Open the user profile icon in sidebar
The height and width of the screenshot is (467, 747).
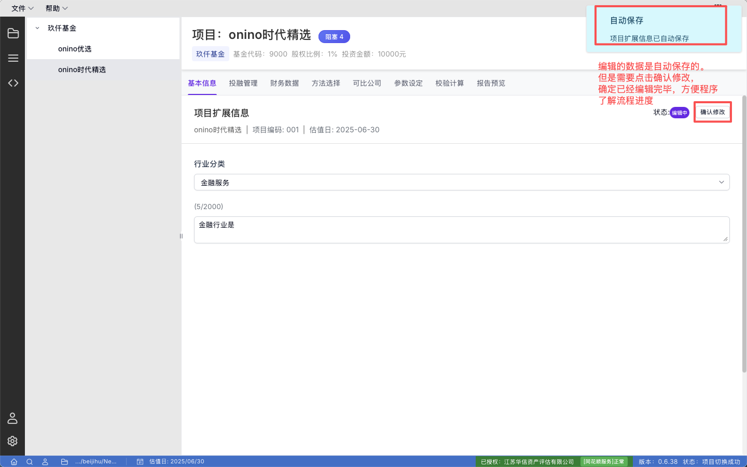(12, 418)
